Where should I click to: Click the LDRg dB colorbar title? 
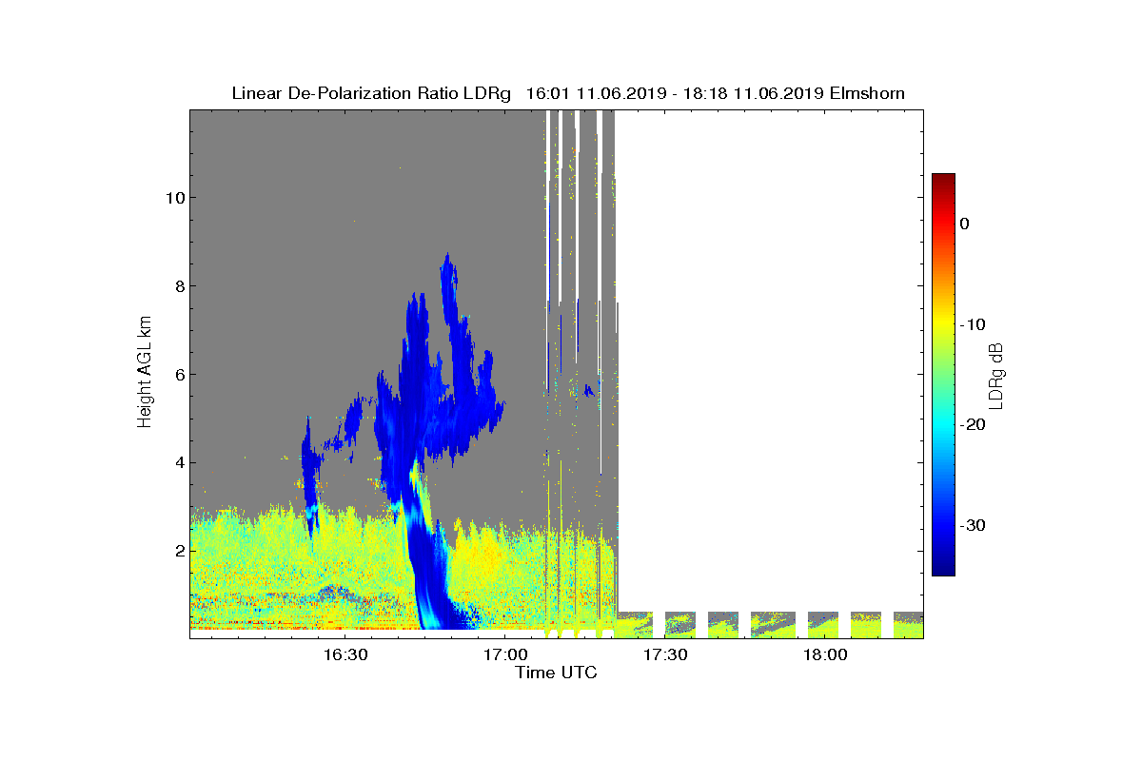[997, 375]
